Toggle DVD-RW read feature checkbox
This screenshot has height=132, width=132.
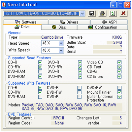(80, 67)
